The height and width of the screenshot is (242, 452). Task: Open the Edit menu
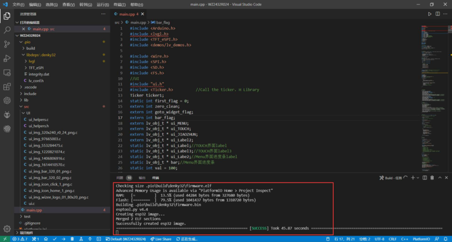[35, 5]
